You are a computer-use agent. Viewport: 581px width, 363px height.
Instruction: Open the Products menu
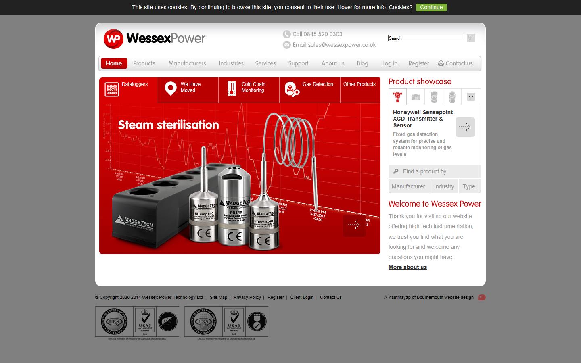144,63
